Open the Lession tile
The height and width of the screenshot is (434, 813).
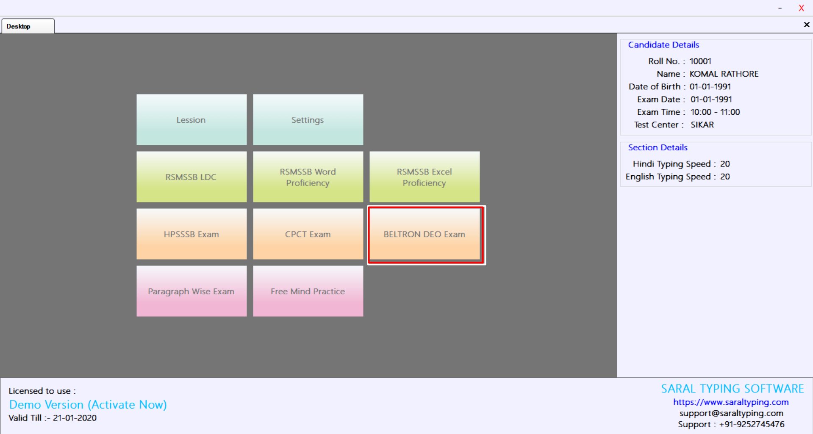tap(191, 120)
